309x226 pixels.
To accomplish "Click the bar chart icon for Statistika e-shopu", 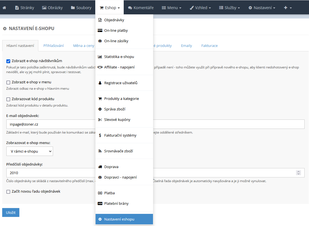I will [x=100, y=57].
